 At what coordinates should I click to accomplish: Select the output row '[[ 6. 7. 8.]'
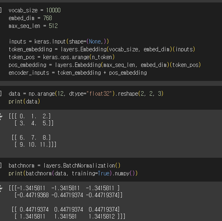(31, 138)
